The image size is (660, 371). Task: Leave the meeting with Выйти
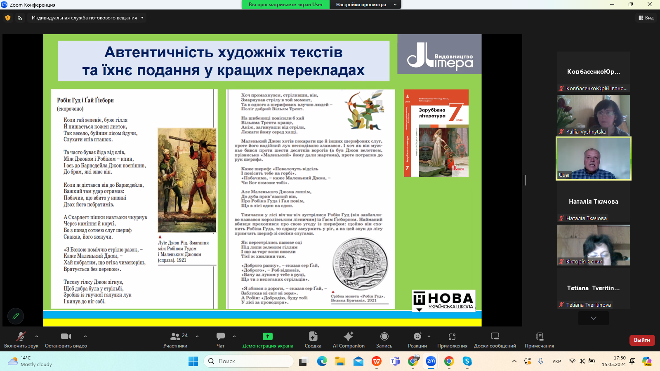[642, 340]
